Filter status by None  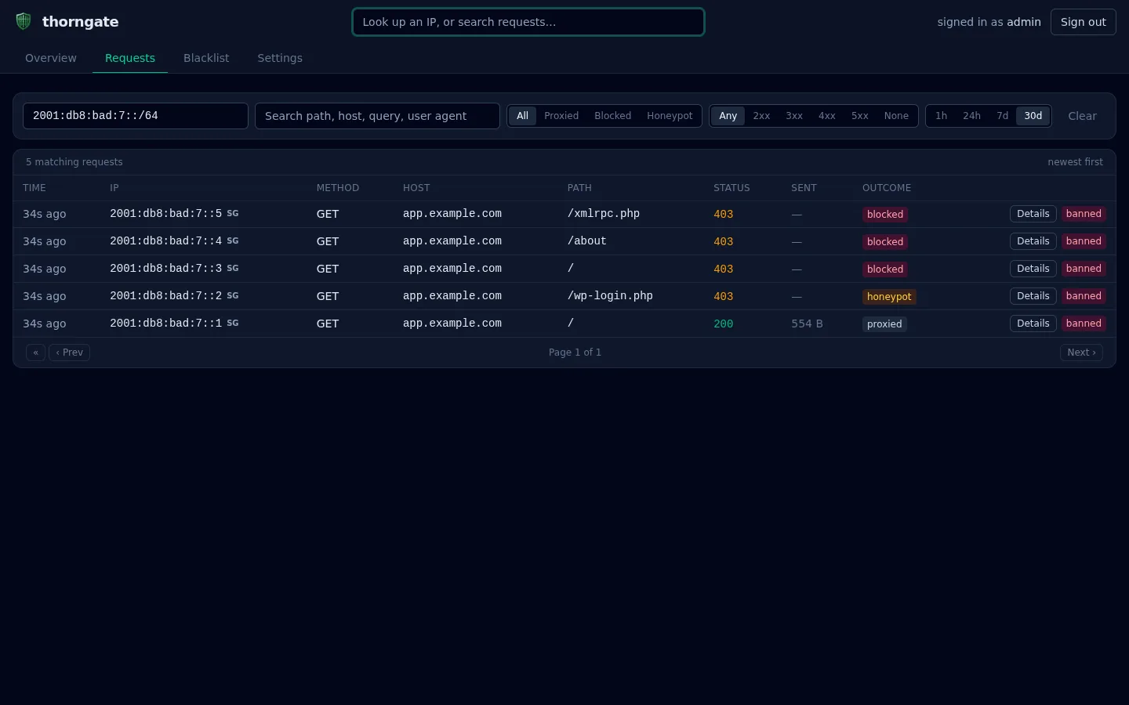896,116
